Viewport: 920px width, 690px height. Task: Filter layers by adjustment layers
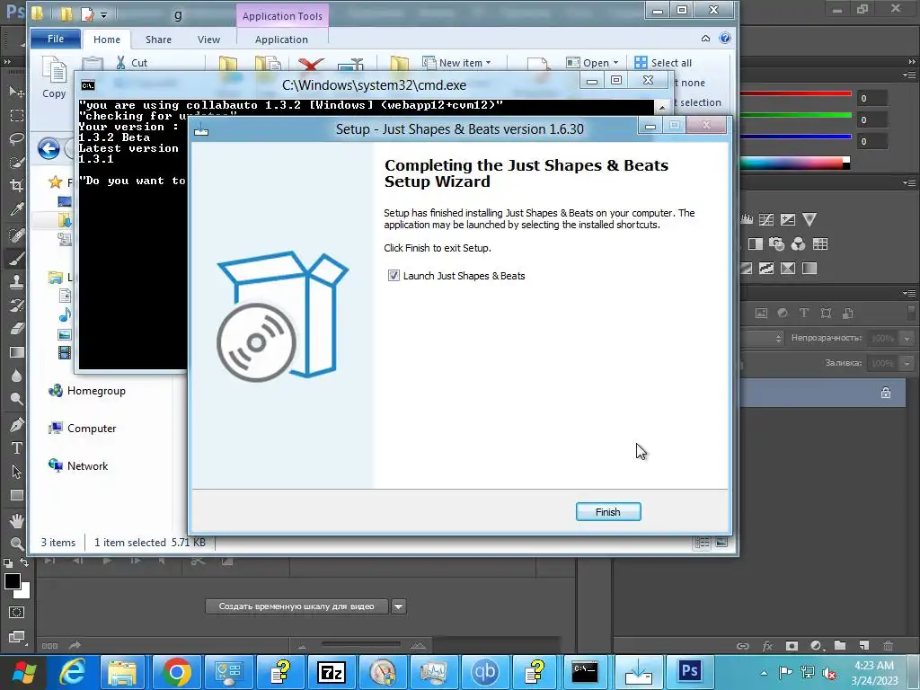click(783, 313)
